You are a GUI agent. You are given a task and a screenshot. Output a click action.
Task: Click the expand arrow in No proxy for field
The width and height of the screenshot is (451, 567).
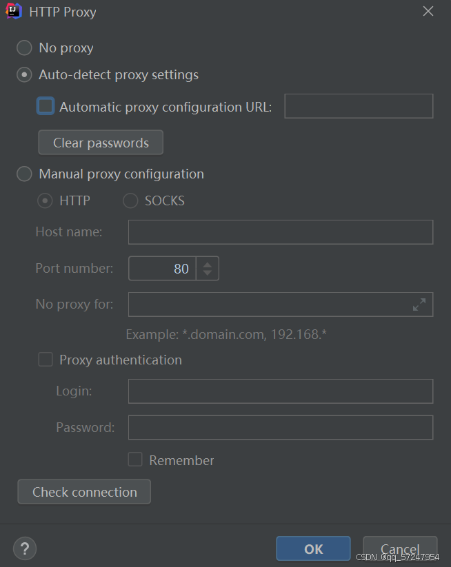[419, 304]
